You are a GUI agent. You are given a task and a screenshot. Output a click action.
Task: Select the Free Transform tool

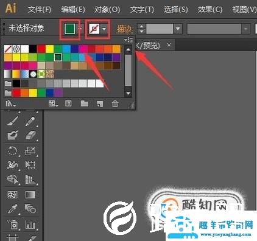tap(30, 166)
